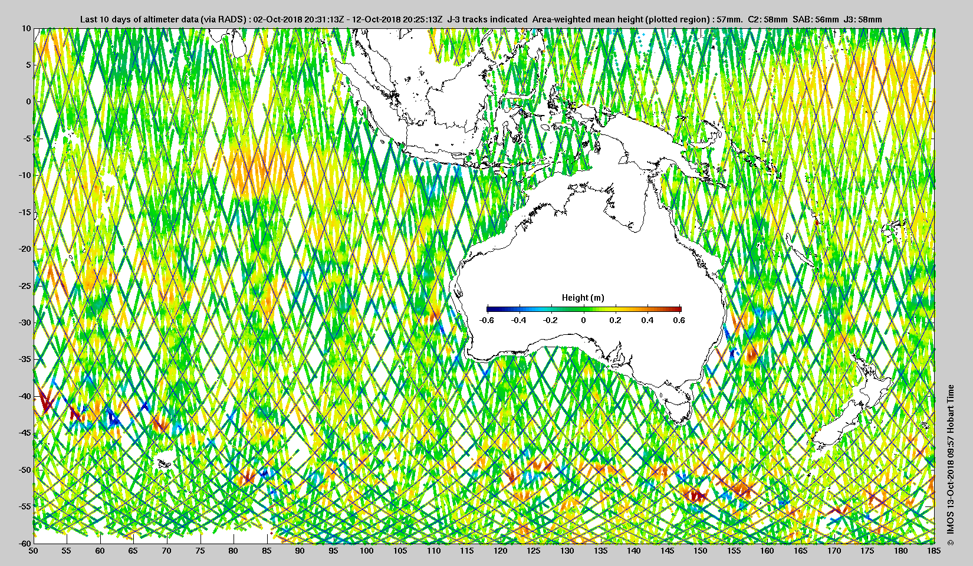
Task: Click the dark red end of the height colorbar
Action: click(x=678, y=309)
